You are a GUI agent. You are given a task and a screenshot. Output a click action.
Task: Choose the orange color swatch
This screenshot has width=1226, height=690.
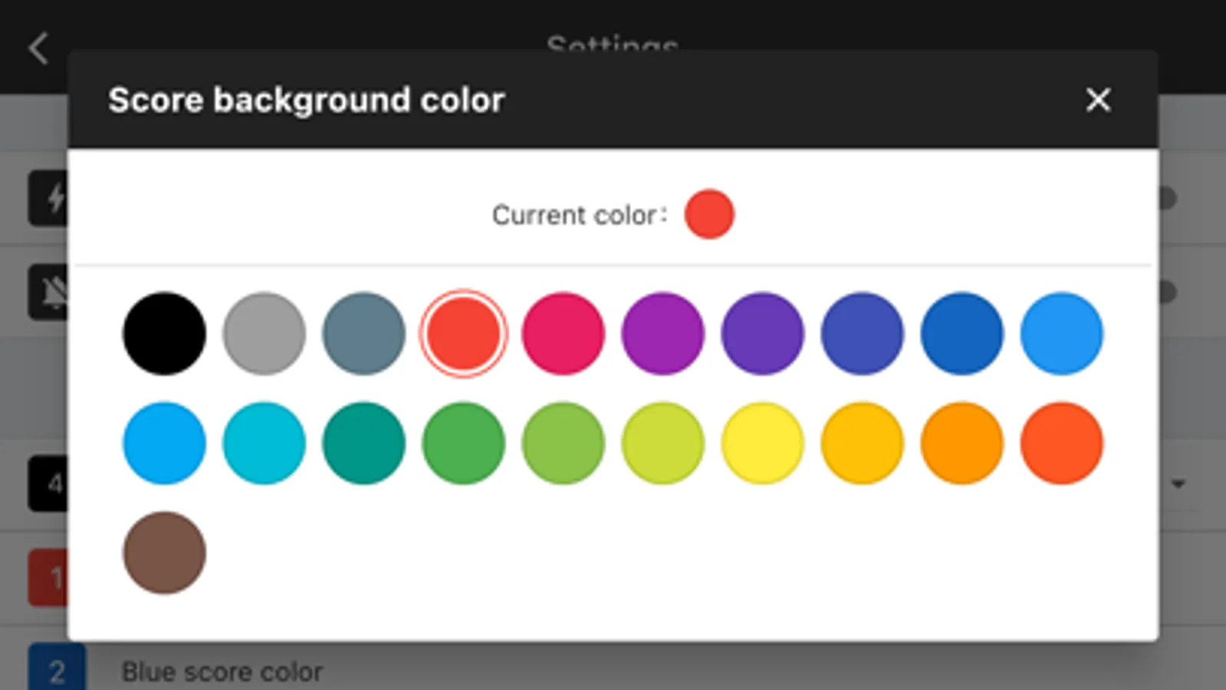click(x=961, y=443)
